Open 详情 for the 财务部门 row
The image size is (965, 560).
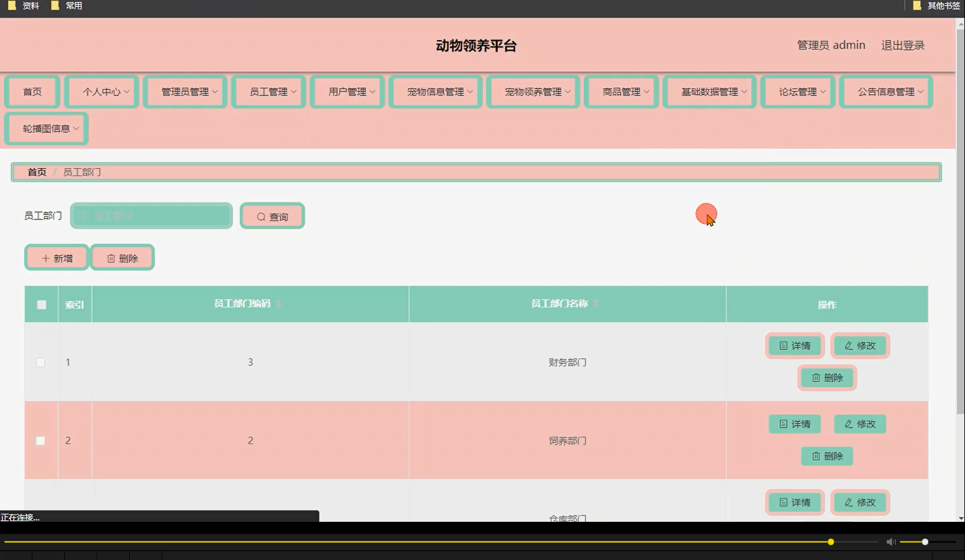coord(794,346)
